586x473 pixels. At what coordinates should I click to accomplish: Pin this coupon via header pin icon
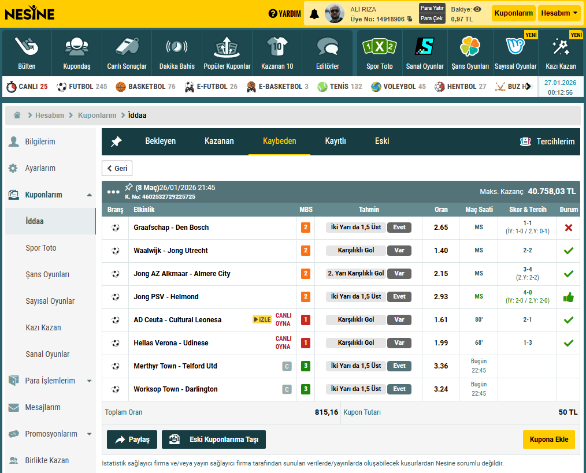129,187
